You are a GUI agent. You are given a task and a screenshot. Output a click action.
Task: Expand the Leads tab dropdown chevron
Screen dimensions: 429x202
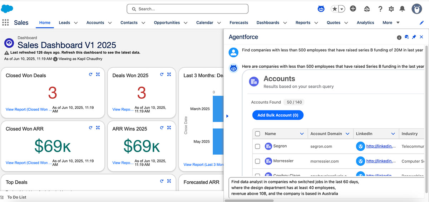pos(76,23)
